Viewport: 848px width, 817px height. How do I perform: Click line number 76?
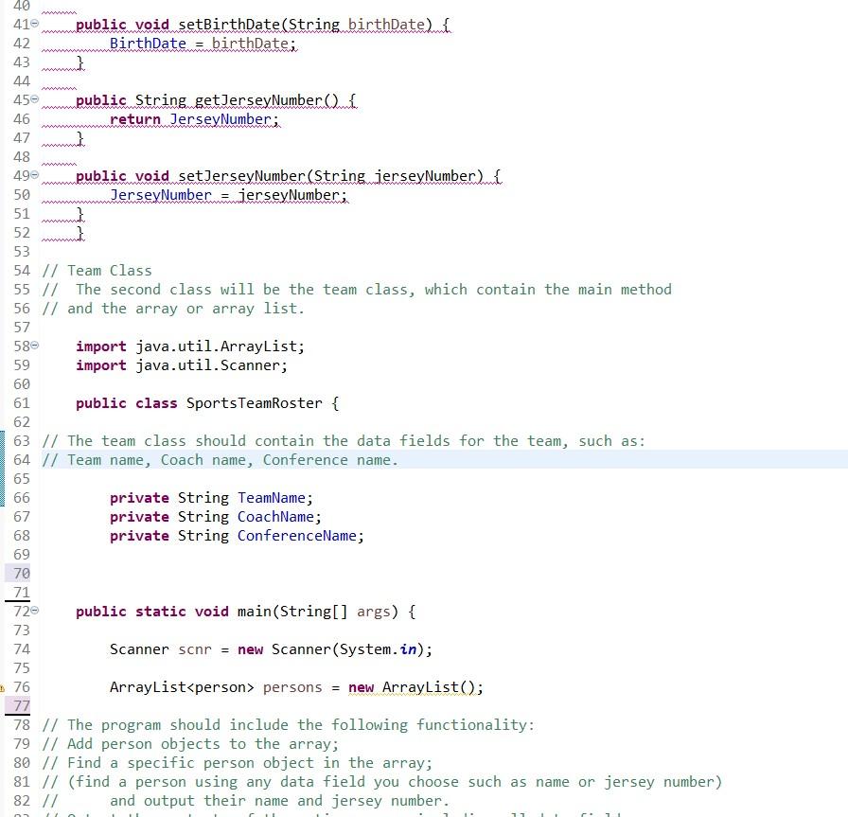click(21, 687)
